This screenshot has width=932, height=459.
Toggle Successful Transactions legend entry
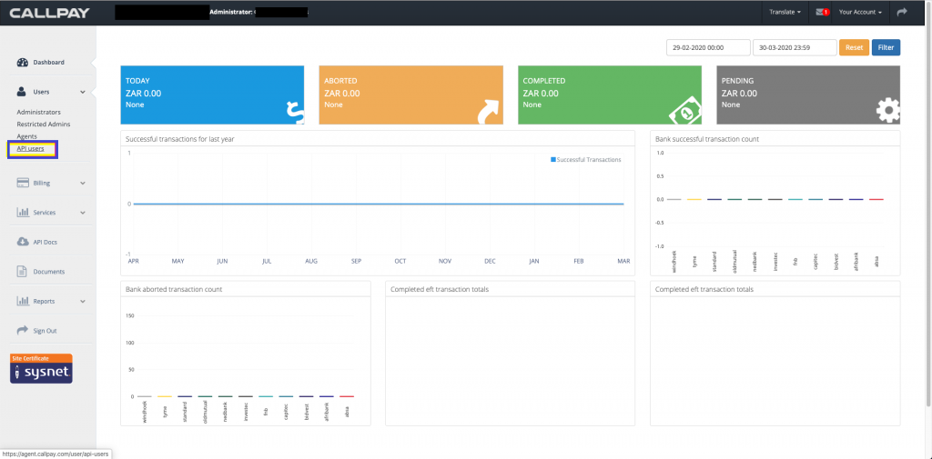[586, 160]
